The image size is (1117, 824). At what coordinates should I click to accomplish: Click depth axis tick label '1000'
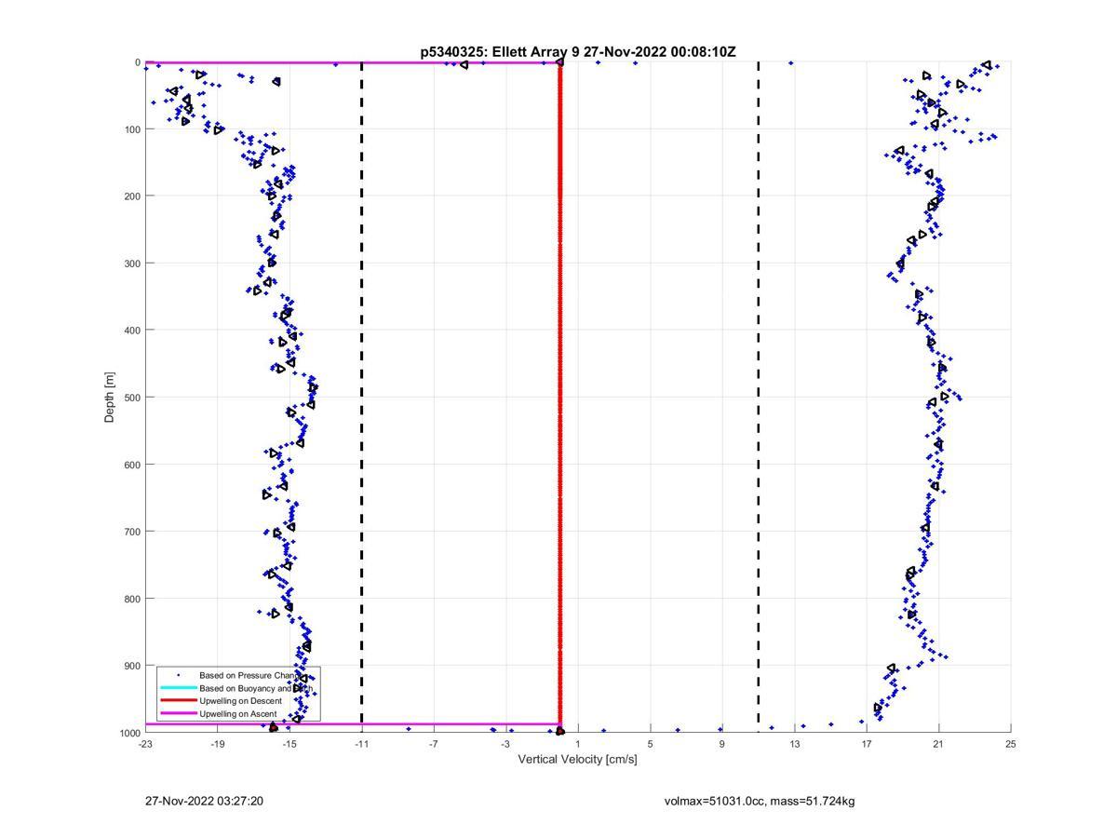pyautogui.click(x=128, y=733)
